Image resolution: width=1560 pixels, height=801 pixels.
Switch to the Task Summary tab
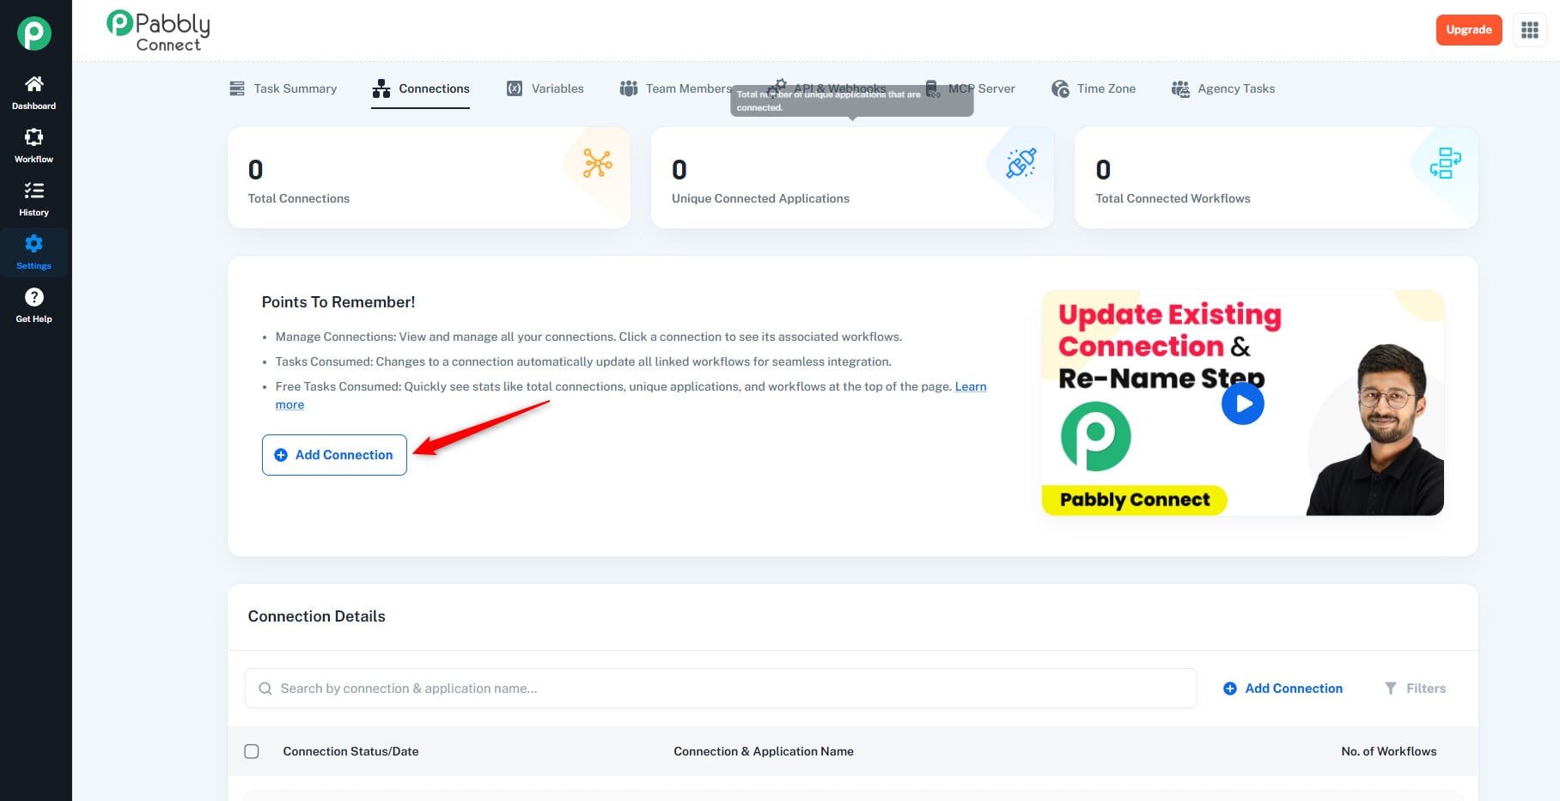[283, 88]
